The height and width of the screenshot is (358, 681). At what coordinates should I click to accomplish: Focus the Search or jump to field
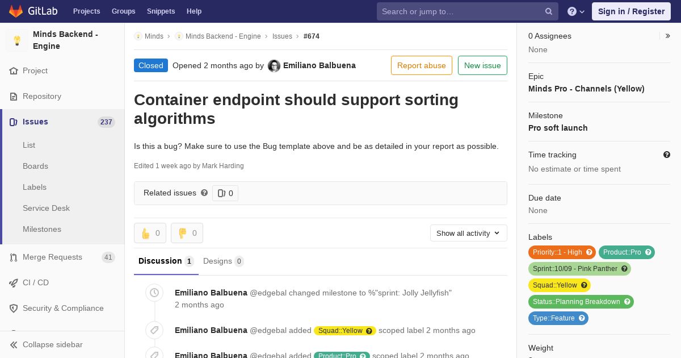pos(467,11)
